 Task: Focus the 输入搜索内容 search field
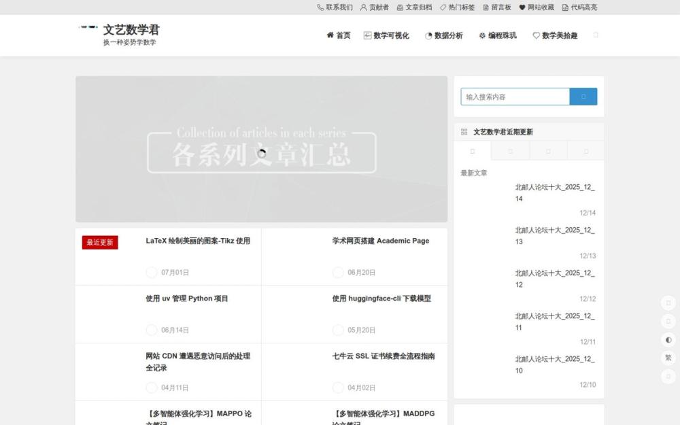[515, 97]
